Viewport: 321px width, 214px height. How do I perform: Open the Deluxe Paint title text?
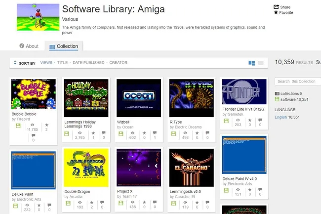(22, 194)
